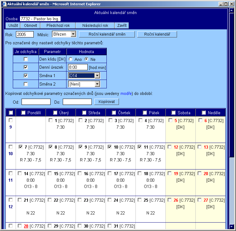
Task: Click the Uložit button
Action: coord(13,25)
